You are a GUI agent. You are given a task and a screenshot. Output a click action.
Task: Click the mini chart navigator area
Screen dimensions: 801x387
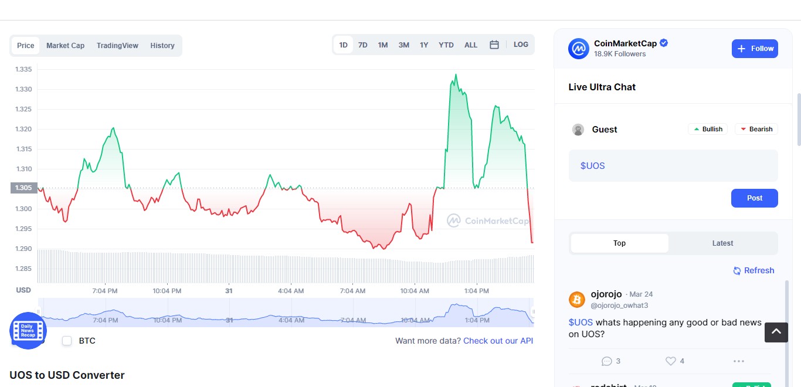(x=286, y=313)
